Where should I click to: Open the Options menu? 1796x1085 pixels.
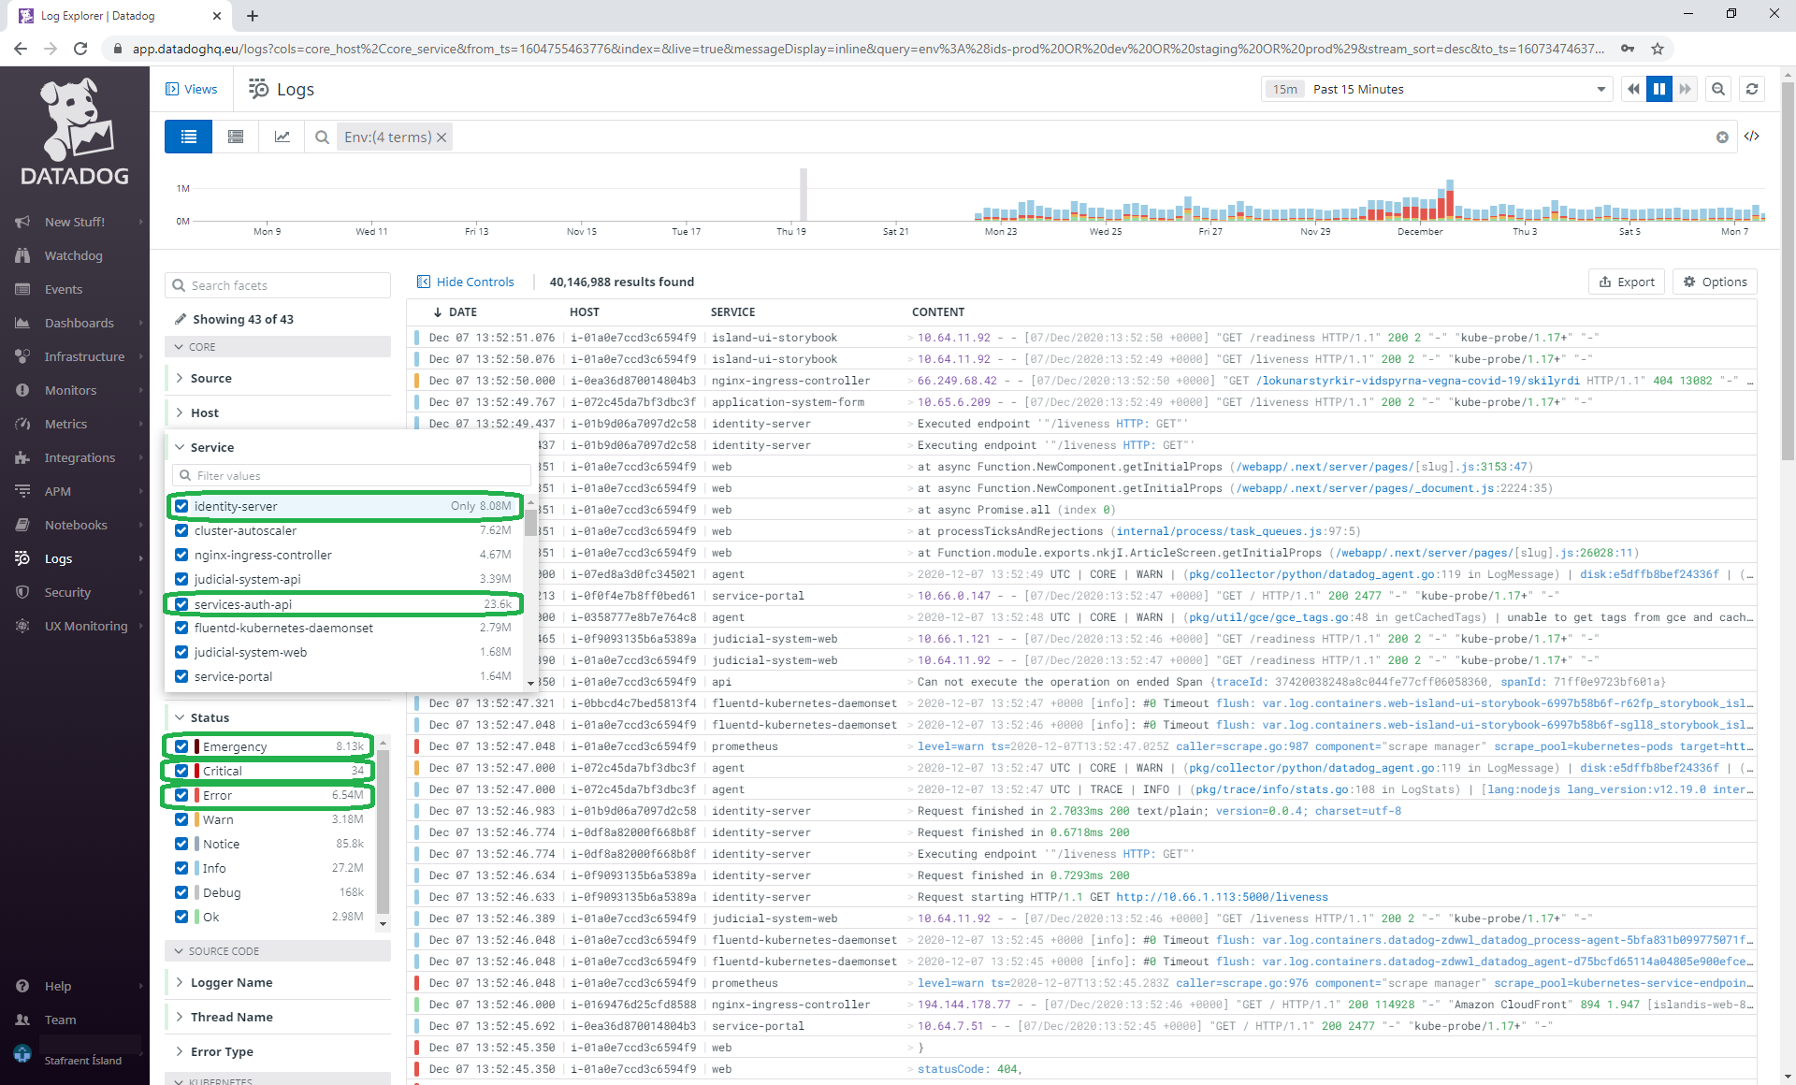(1715, 282)
